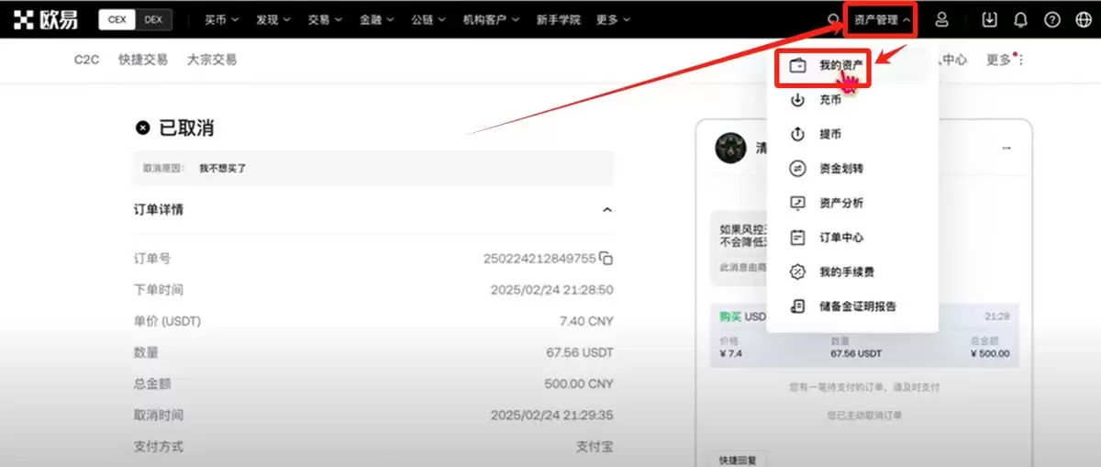The width and height of the screenshot is (1101, 467).
Task: Click the quantity value 67.56 USDT in order details
Action: pos(580,352)
